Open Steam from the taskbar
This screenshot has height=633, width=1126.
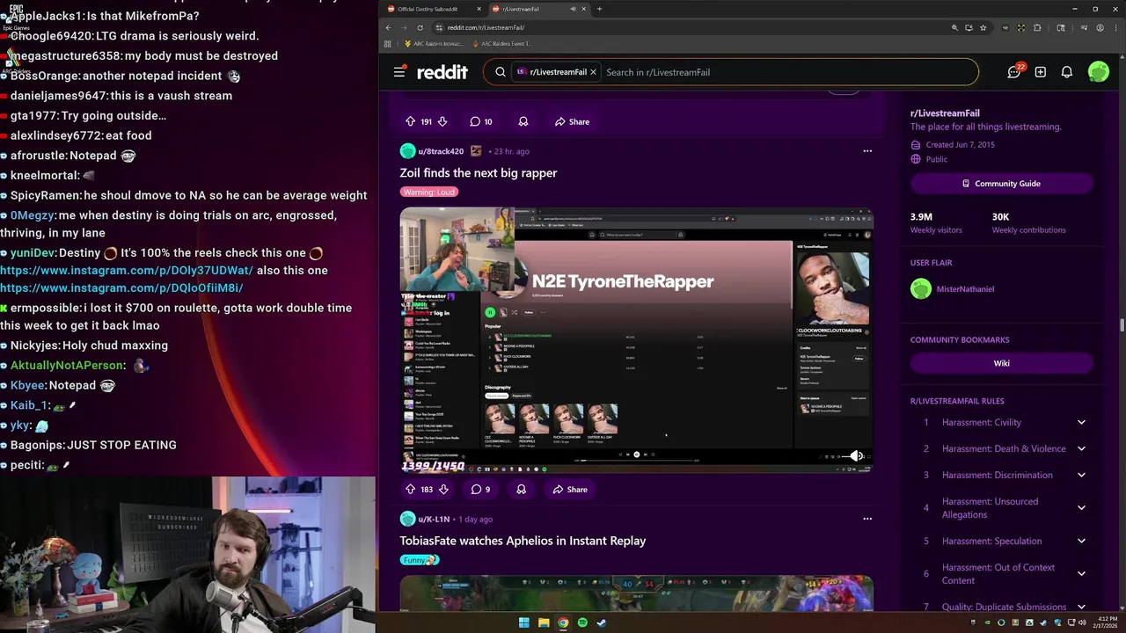[x=602, y=623]
